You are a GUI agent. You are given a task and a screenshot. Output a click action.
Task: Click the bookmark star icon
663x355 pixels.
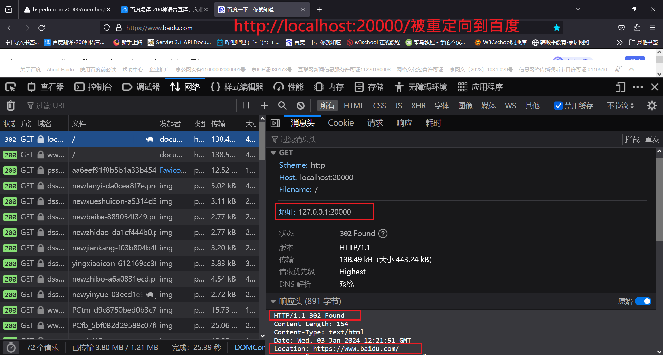[x=556, y=28]
